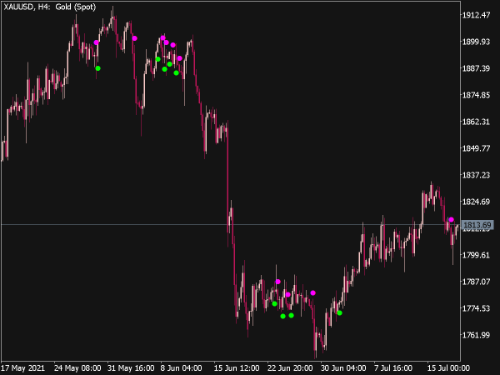This screenshot has height=375, width=500.
Task: Select the 1899.93 price axis label
Action: (476, 42)
